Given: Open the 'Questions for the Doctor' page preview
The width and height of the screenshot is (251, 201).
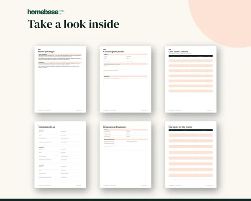Looking at the screenshot, I should click(x=191, y=155).
